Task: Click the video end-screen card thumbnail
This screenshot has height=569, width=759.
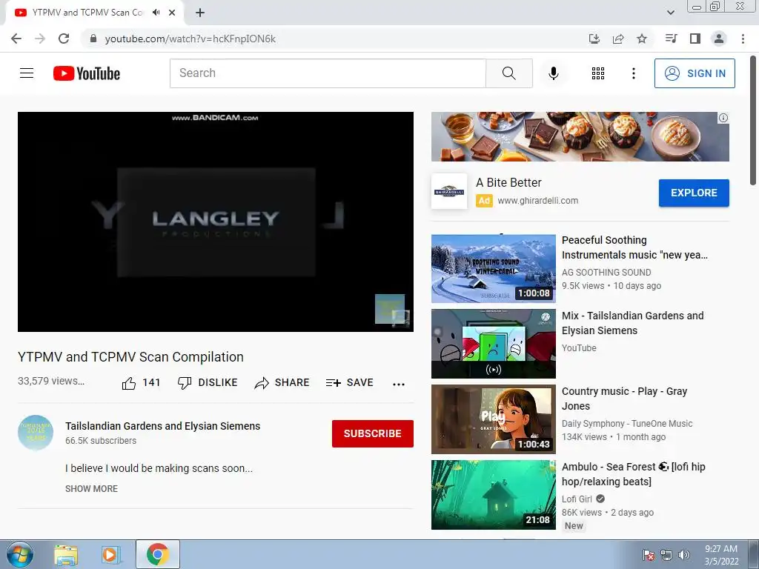Action: tap(390, 309)
